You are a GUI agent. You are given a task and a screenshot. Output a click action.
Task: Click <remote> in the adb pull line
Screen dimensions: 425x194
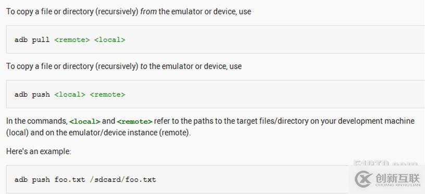click(72, 40)
